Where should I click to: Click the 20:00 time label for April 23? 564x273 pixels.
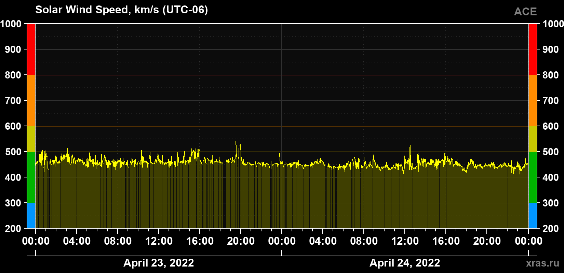click(x=241, y=241)
